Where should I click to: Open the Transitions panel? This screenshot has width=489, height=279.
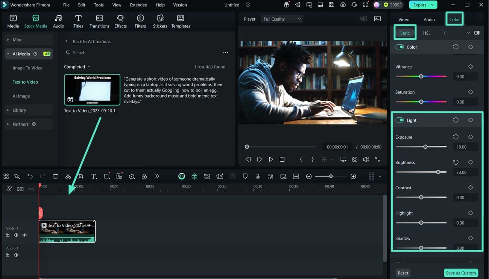coord(99,22)
